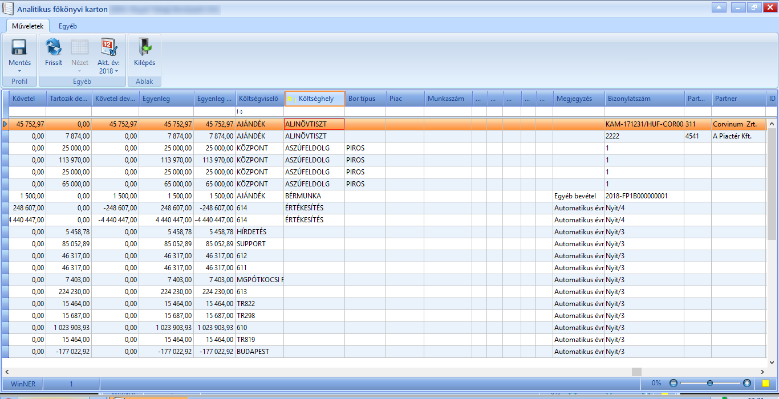Viewport: 779px width, 399px height.
Task: Click the yellow square status indicator
Action: (766, 384)
